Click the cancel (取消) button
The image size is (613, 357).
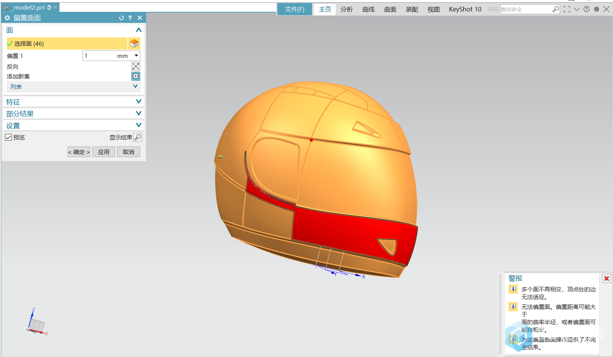coord(129,152)
